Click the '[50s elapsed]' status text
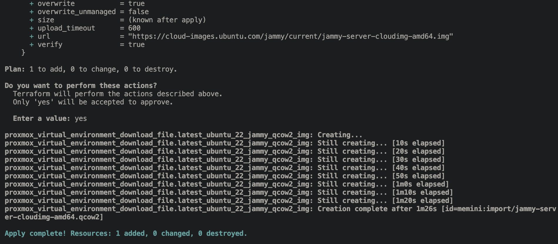558x244 pixels. (418, 176)
